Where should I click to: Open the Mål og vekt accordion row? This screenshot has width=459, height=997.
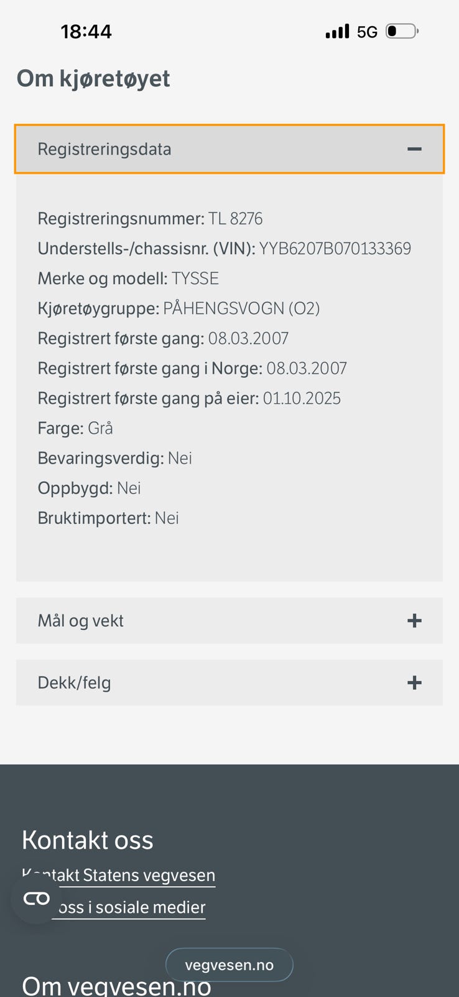pyautogui.click(x=229, y=621)
